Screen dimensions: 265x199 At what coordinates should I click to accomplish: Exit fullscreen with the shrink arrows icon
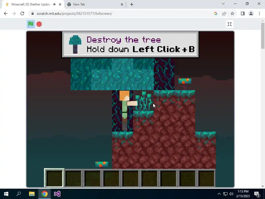pyautogui.click(x=229, y=24)
